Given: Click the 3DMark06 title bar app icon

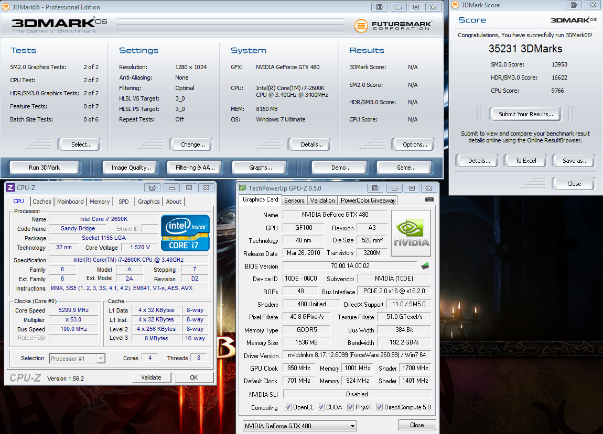Looking at the screenshot, I should [x=6, y=7].
